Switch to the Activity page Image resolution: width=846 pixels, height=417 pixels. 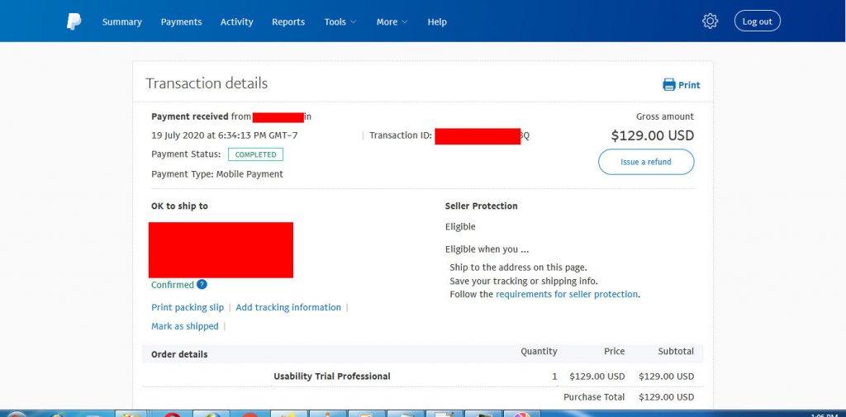coord(237,22)
